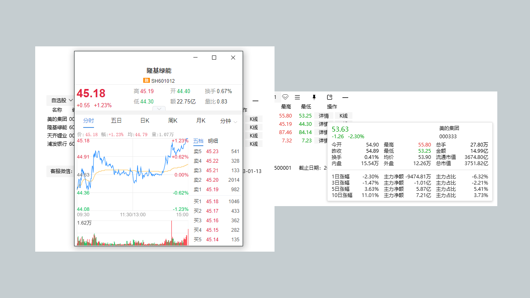
Task: Open the 自选股 dropdown
Action: pos(60,100)
